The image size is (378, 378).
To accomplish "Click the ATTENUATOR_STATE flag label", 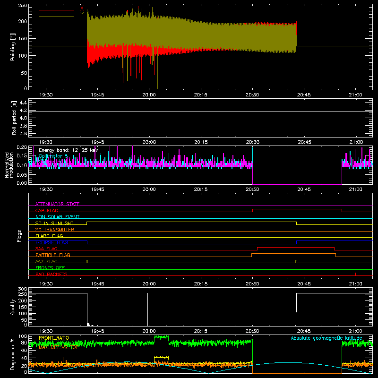I will click(x=57, y=204).
